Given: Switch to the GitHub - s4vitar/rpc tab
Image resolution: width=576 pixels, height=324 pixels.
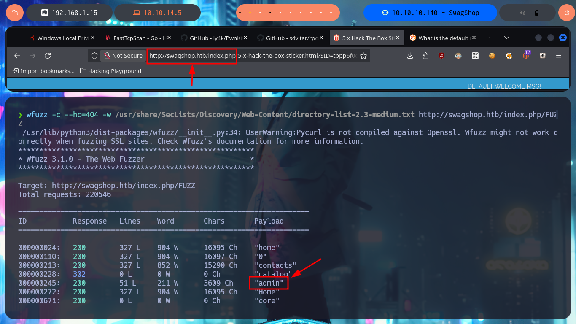Looking at the screenshot, I should pos(290,38).
